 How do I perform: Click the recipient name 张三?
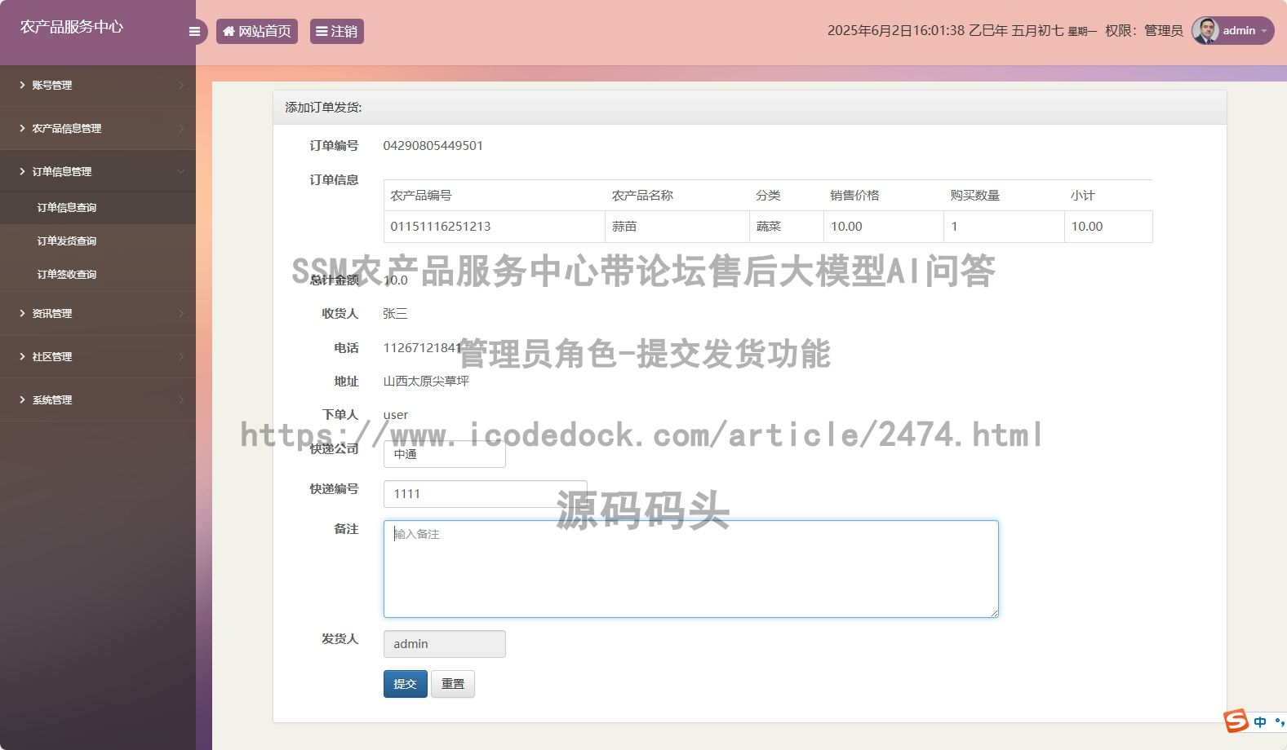(395, 314)
